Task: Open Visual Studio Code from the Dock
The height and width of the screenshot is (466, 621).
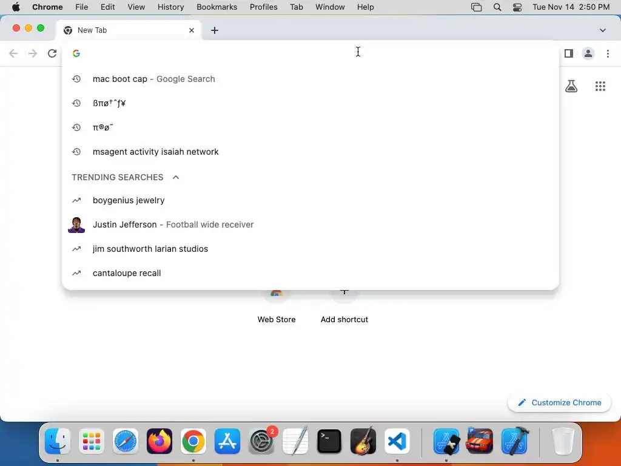Action: [x=397, y=441]
